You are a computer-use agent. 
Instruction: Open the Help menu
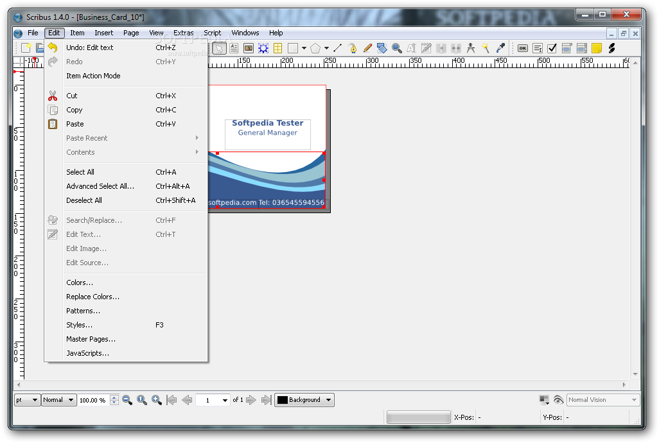point(276,33)
